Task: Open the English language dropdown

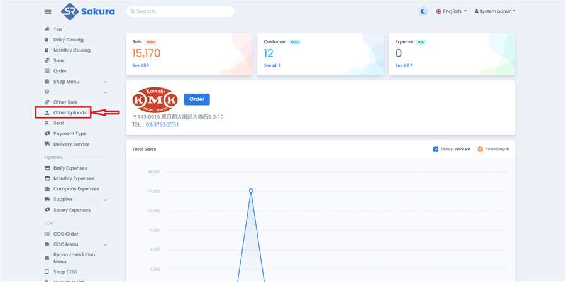Action: (x=451, y=11)
